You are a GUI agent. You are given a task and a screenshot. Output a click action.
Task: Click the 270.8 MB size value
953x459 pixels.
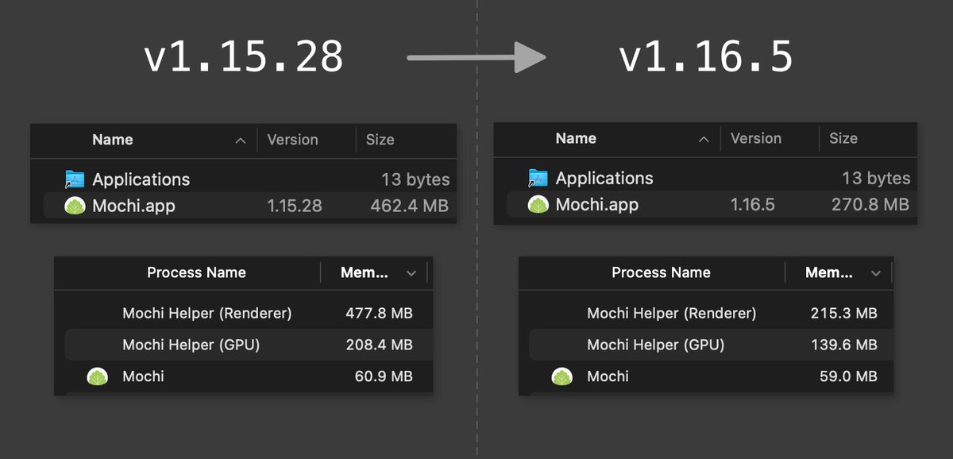(x=870, y=205)
